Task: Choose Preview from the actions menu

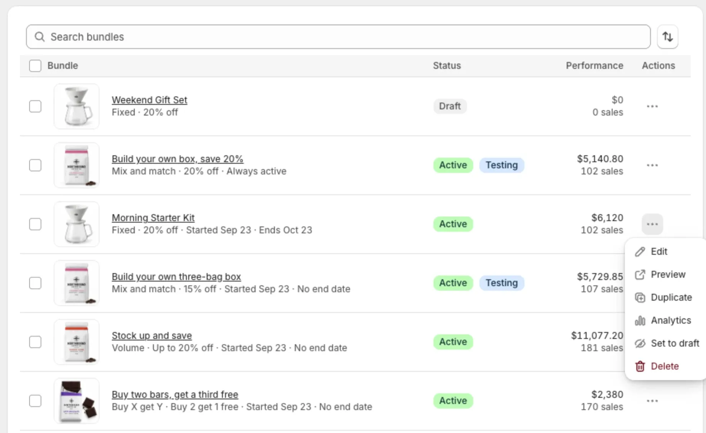Action: click(x=665, y=275)
